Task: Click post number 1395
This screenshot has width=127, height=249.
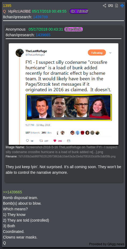Action: (x=7, y=6)
